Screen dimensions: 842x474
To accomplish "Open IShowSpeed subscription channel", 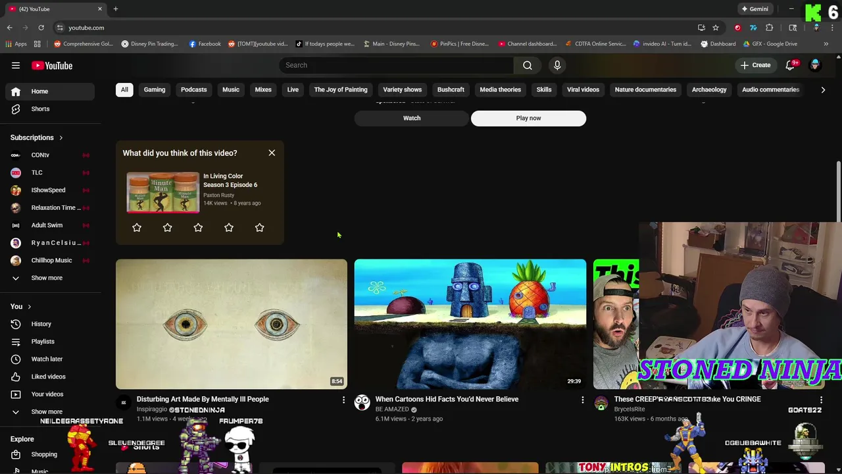I will point(51,190).
